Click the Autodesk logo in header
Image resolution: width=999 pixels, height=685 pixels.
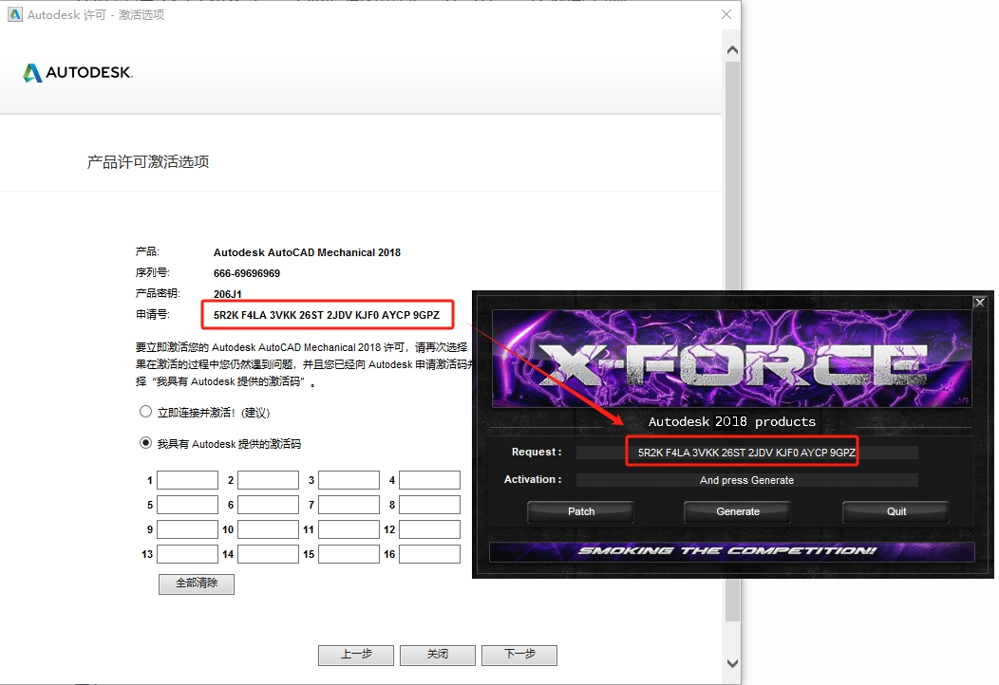(78, 72)
